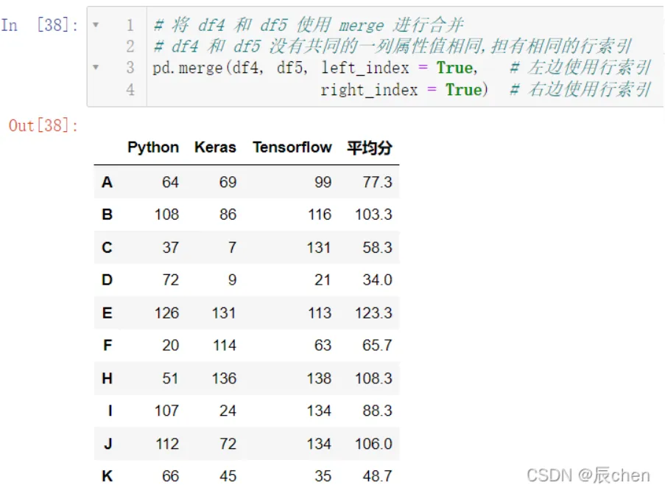
Task: Place cursor on right_index code line
Action: click(x=404, y=90)
